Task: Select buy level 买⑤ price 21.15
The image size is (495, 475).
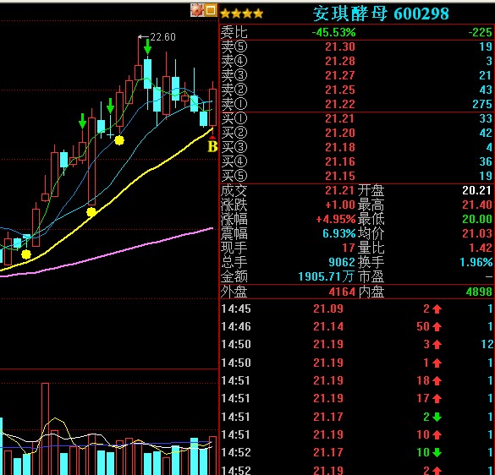Action: pyautogui.click(x=340, y=176)
